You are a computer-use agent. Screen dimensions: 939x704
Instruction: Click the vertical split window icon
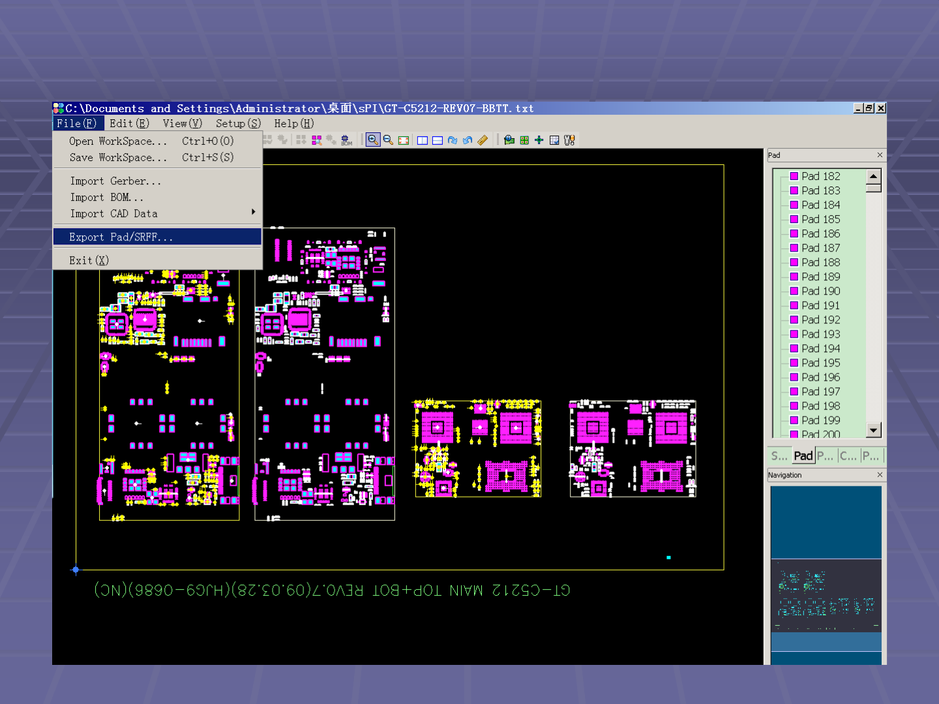(x=422, y=140)
